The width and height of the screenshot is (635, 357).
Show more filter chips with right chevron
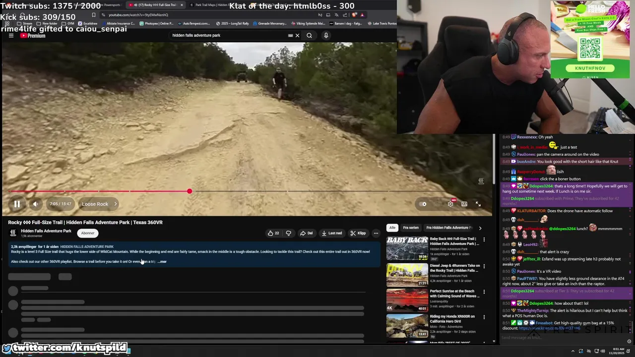click(x=480, y=228)
